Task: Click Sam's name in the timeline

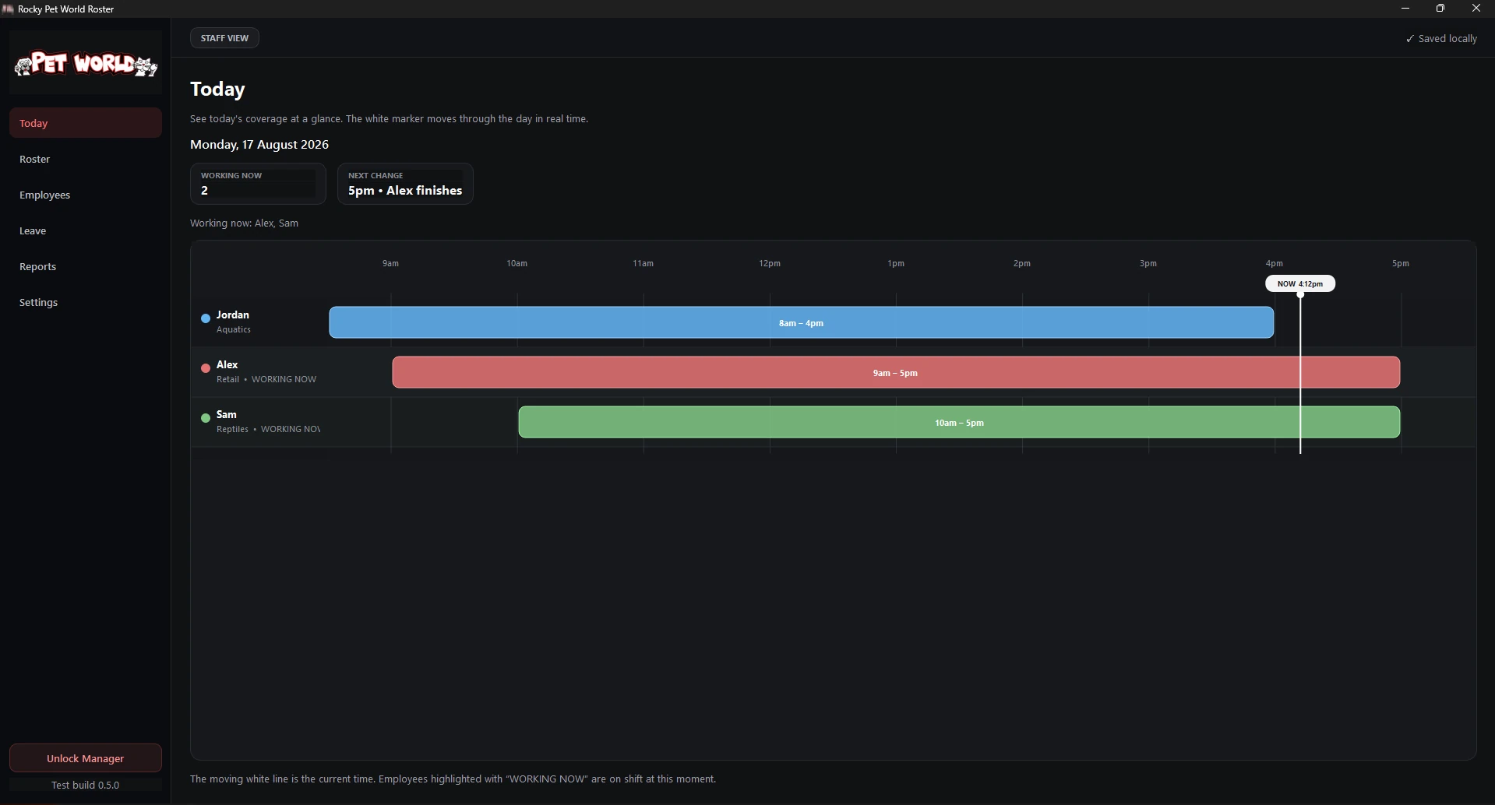Action: [x=227, y=414]
